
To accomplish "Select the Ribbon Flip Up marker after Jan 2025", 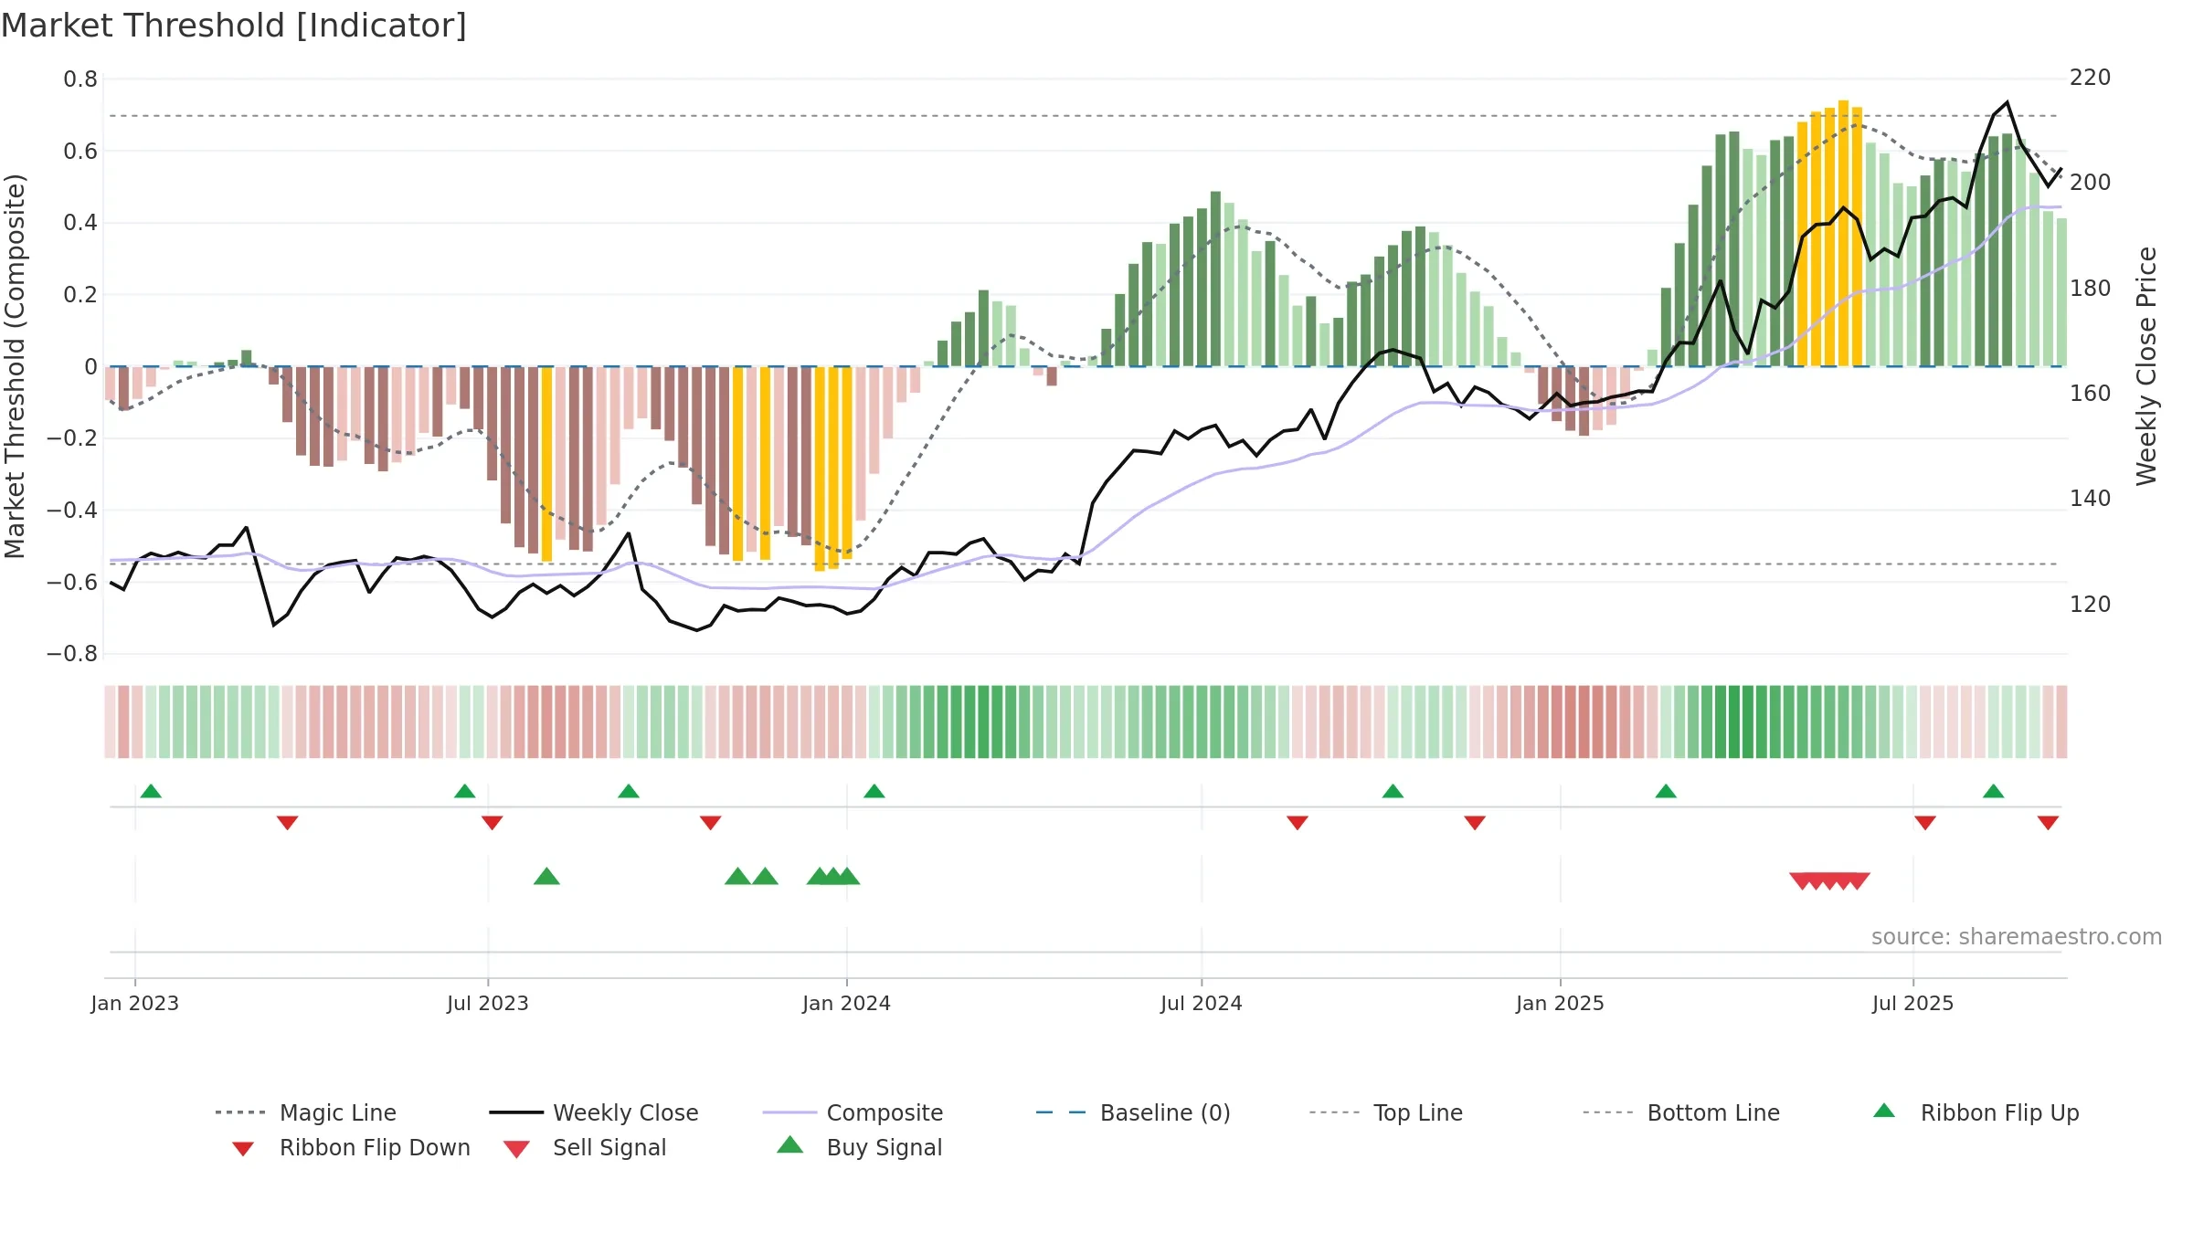I will (1666, 791).
